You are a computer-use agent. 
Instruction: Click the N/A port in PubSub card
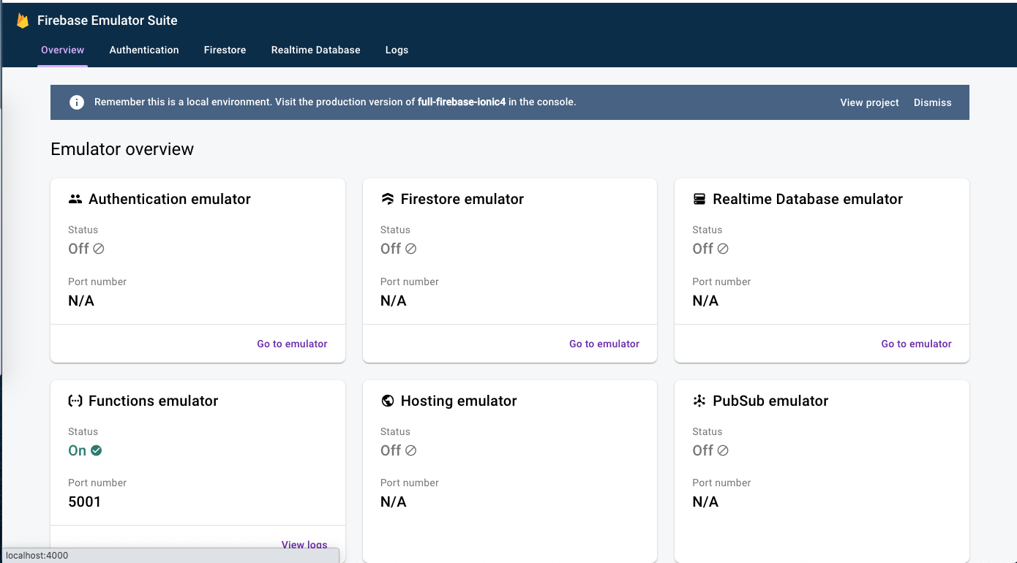(705, 502)
